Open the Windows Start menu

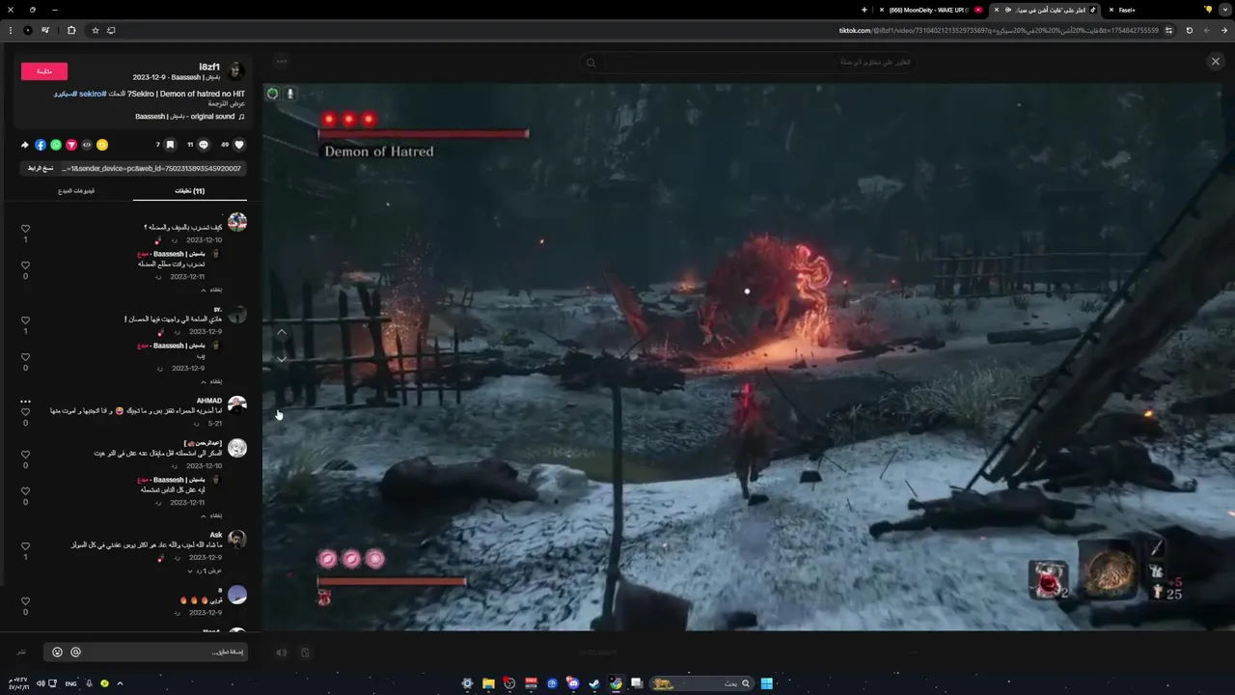click(766, 683)
